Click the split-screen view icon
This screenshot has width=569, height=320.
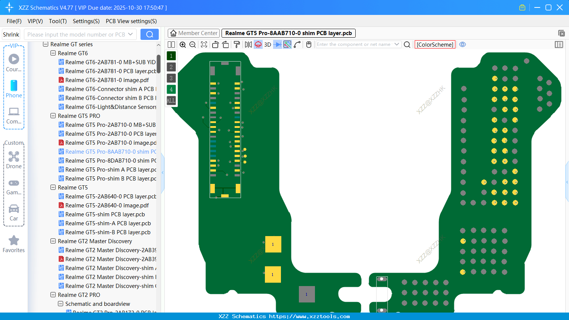171,44
